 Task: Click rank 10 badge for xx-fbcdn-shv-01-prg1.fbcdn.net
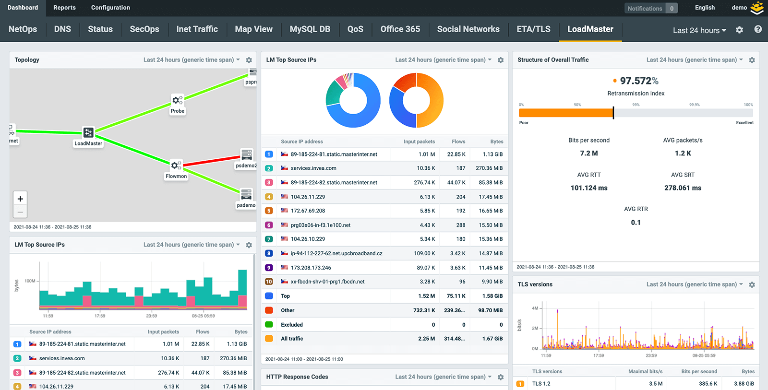point(269,282)
